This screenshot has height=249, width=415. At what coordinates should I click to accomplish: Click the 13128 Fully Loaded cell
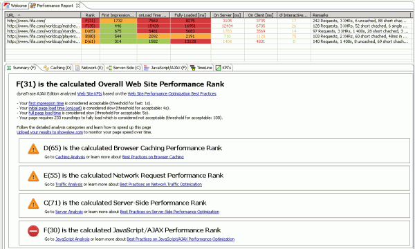(x=191, y=41)
